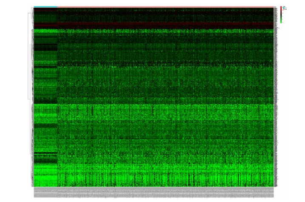The image size is (305, 202).
Task: Click the upper dendrogram branch bracket
Action: [x=29, y=55]
